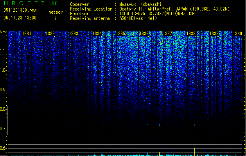Click the A504HB(yagi 4el) antenna text
The width and height of the screenshot is (246, 156).
tap(138, 18)
